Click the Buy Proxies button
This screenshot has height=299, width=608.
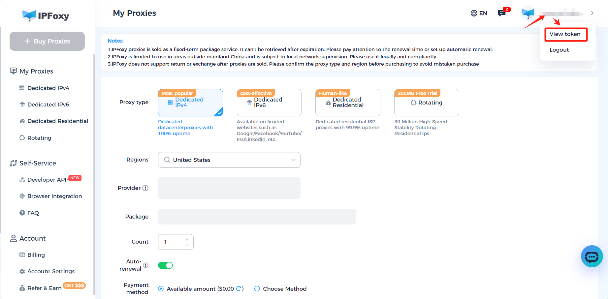point(47,41)
